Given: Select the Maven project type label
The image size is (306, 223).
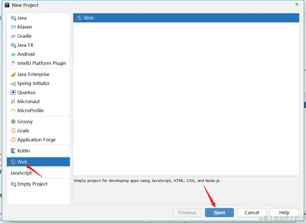Looking at the screenshot, I should click(x=25, y=27).
